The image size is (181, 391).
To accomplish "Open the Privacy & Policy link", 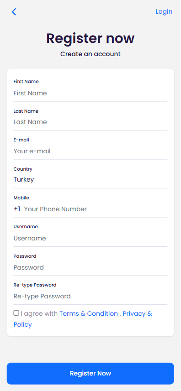I will click(83, 319).
